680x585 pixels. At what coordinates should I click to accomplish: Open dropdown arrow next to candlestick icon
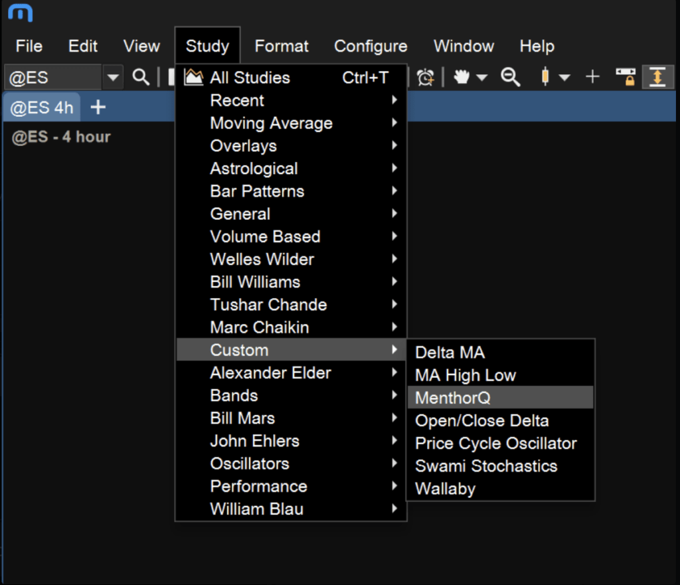coord(564,78)
